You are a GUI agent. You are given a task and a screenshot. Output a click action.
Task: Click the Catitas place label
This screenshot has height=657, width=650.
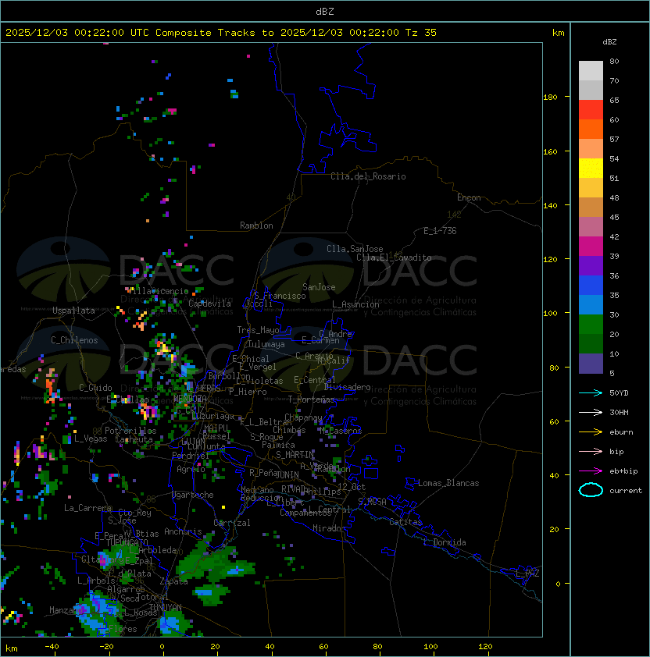click(x=405, y=522)
